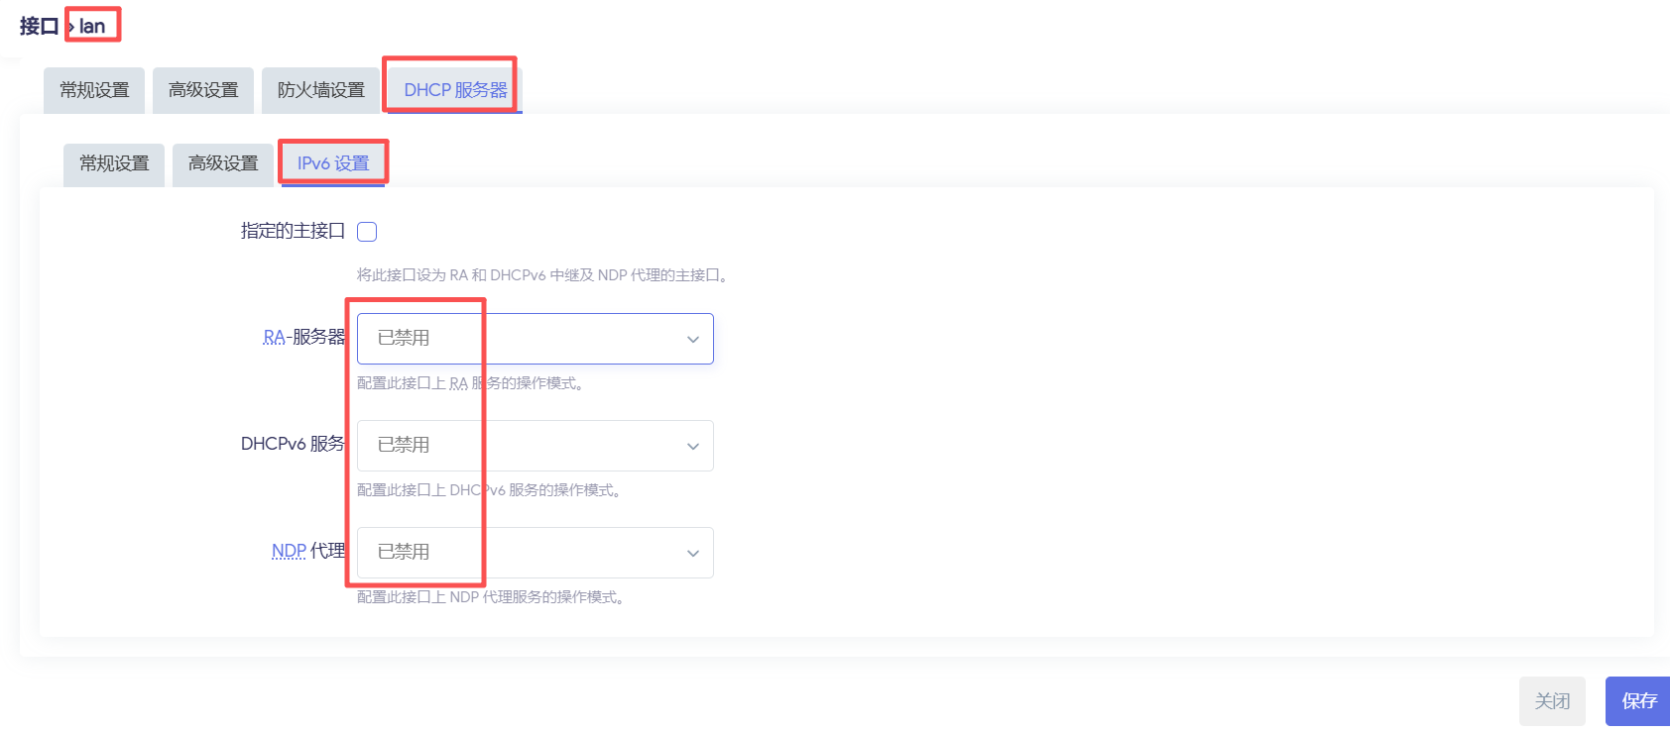Click the underlined NDP in NDP 代理 label
1670x733 pixels.
[x=289, y=551]
